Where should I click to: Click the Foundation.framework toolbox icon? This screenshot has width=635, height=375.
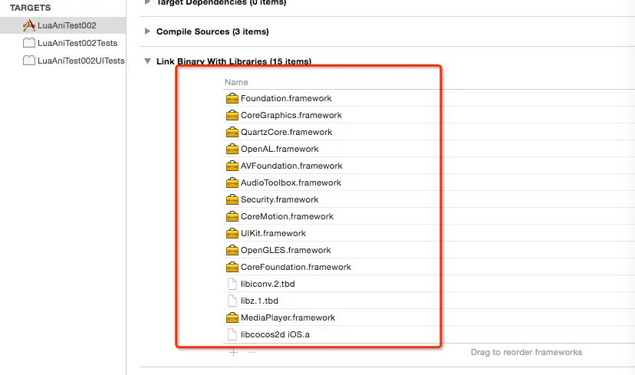click(x=232, y=98)
